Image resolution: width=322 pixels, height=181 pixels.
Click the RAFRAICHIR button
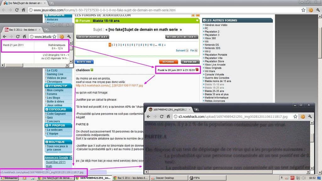point(190,62)
